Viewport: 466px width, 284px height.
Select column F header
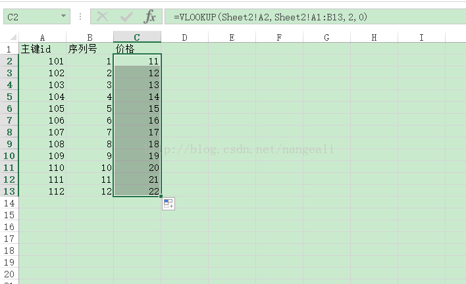click(279, 37)
